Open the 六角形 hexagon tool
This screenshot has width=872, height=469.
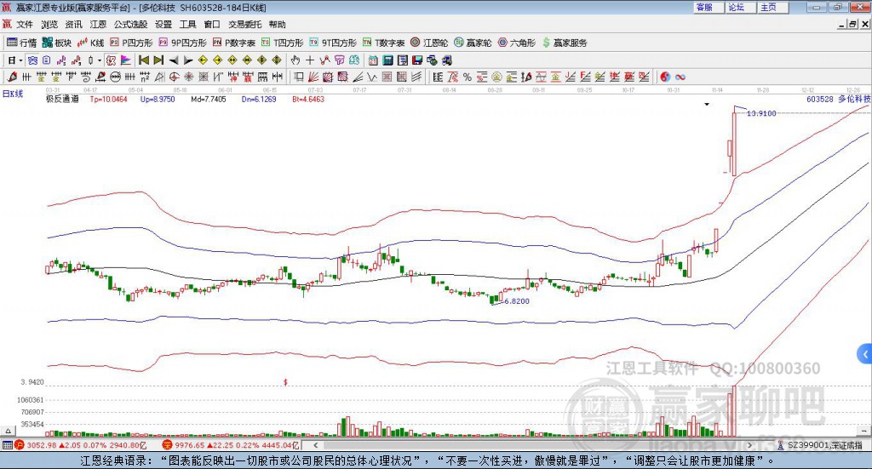tap(517, 43)
